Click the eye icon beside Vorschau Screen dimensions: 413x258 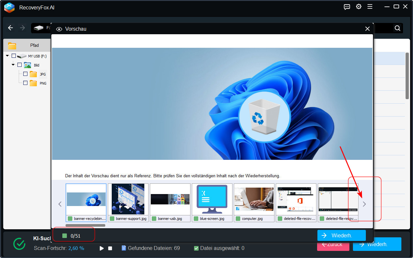click(59, 29)
